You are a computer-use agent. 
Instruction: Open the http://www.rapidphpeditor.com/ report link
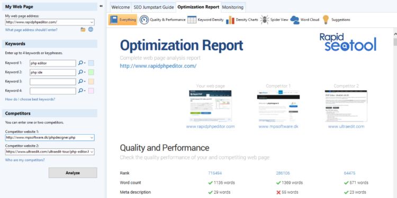pos(158,66)
